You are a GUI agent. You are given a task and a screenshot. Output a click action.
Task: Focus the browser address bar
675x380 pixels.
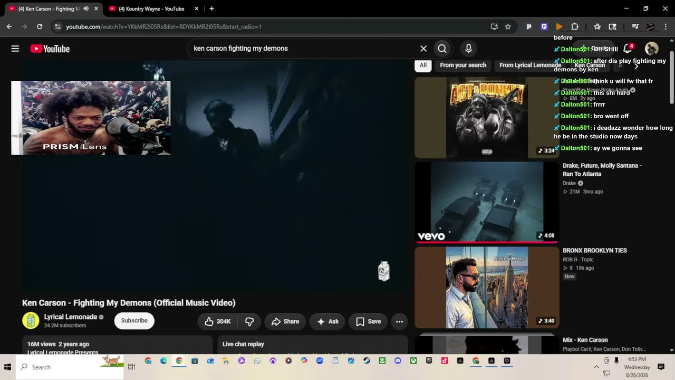pos(274,26)
